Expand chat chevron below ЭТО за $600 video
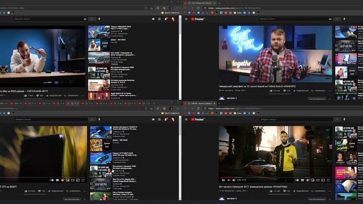Viewport: 363px width, 204px height. [85, 199]
